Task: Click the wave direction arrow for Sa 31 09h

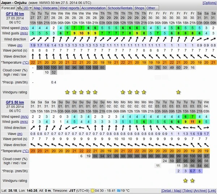Action: point(213,56)
